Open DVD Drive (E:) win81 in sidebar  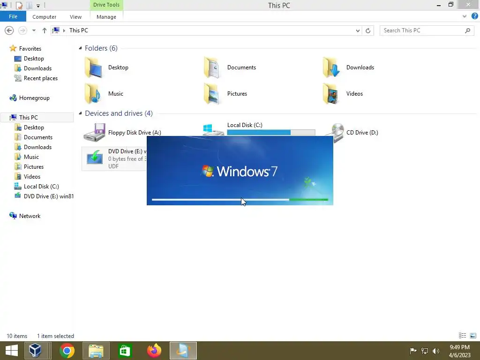pyautogui.click(x=48, y=196)
